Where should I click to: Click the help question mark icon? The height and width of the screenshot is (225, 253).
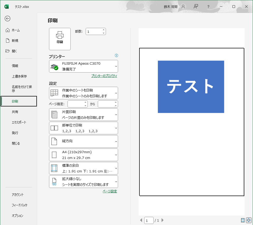tap(208, 7)
